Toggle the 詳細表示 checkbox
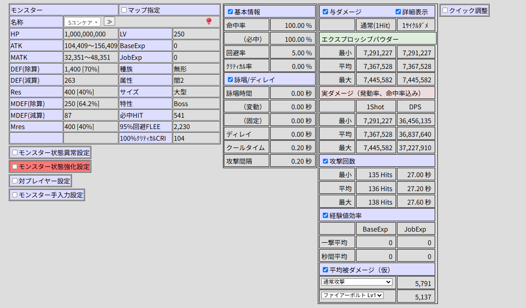Image resolution: width=526 pixels, height=308 pixels. (x=398, y=12)
